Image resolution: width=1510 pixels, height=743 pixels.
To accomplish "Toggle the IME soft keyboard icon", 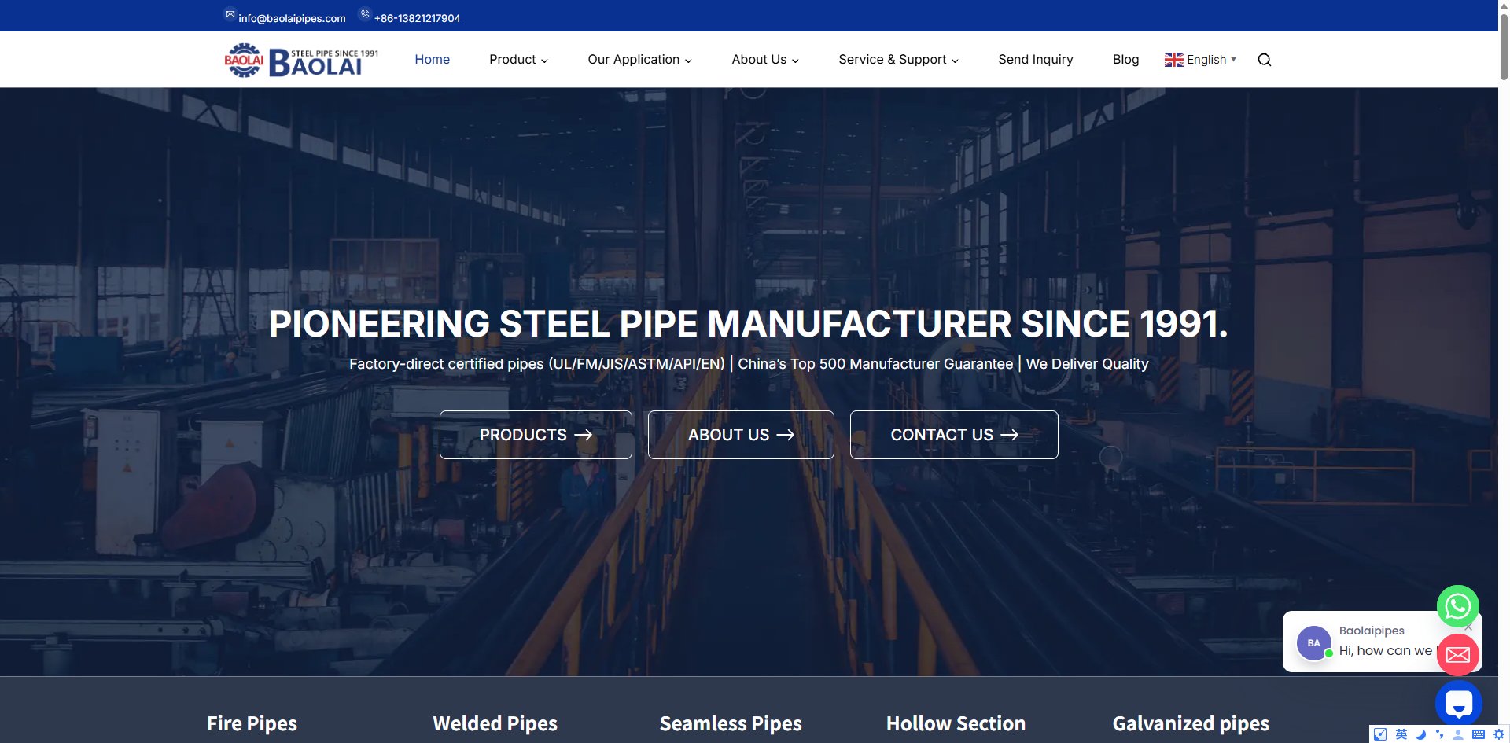I will (1479, 734).
